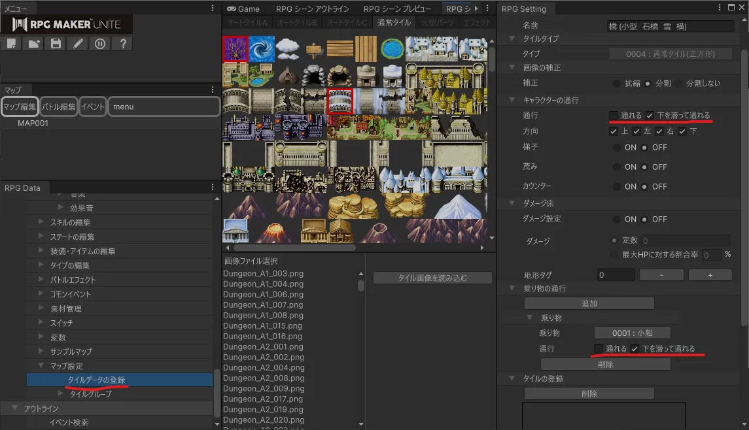Open help with the question mark icon

click(122, 44)
